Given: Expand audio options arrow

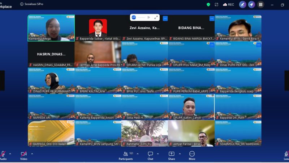Looking at the screenshot, I should [x=10, y=154].
